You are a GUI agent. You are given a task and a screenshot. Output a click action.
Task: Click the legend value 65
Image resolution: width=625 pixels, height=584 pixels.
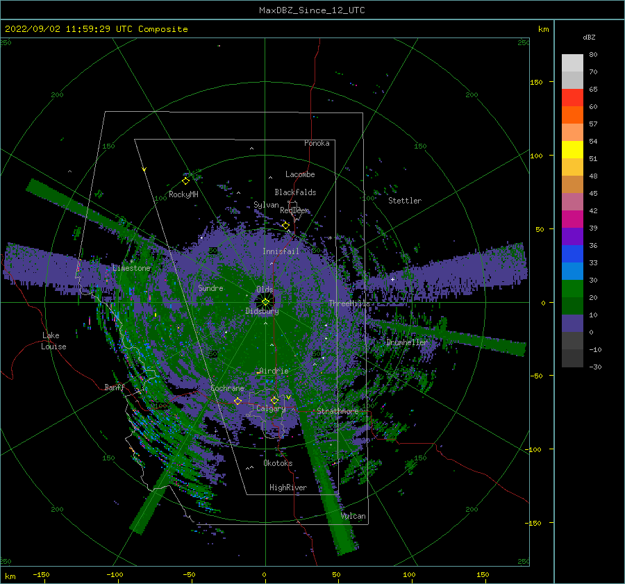[x=593, y=90]
